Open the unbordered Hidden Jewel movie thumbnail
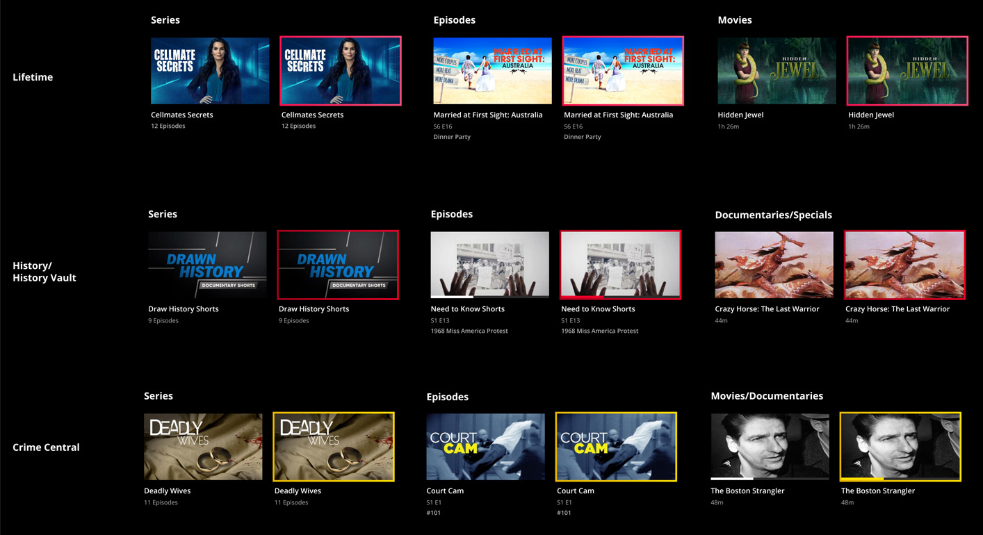This screenshot has width=983, height=535. [x=777, y=71]
